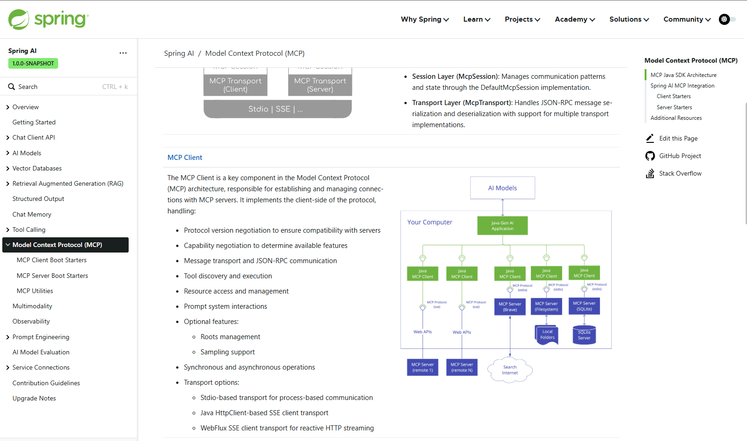Viewport: 747px width, 441px height.
Task: Click the Stack Overflow icon
Action: [x=650, y=173]
